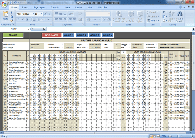
Task: Click the Name Box showing BH87
Action: click(x=13, y=29)
